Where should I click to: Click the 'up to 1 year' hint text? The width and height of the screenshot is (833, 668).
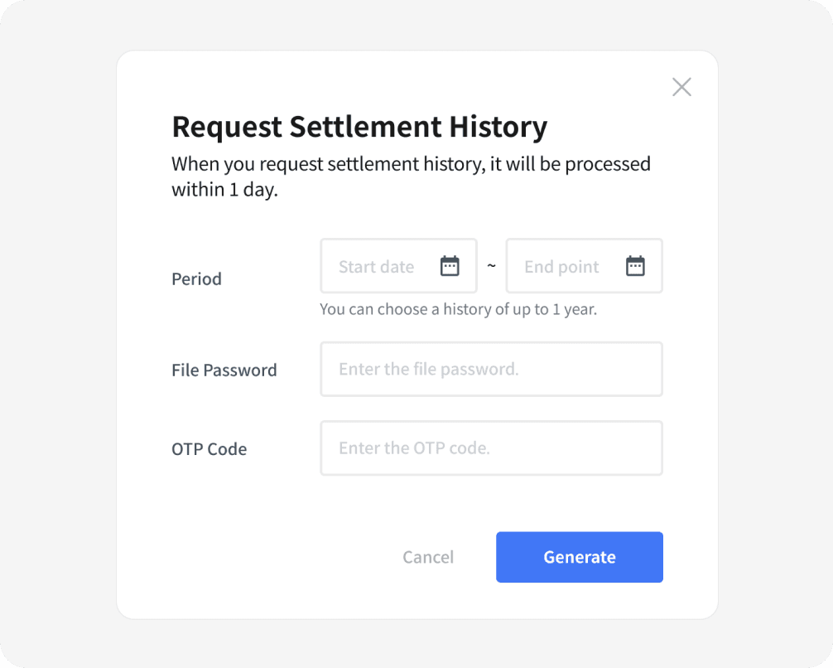point(458,310)
